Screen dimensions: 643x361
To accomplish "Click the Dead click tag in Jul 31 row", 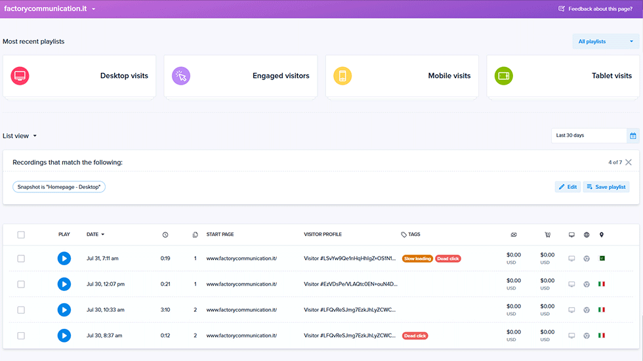I will [447, 259].
